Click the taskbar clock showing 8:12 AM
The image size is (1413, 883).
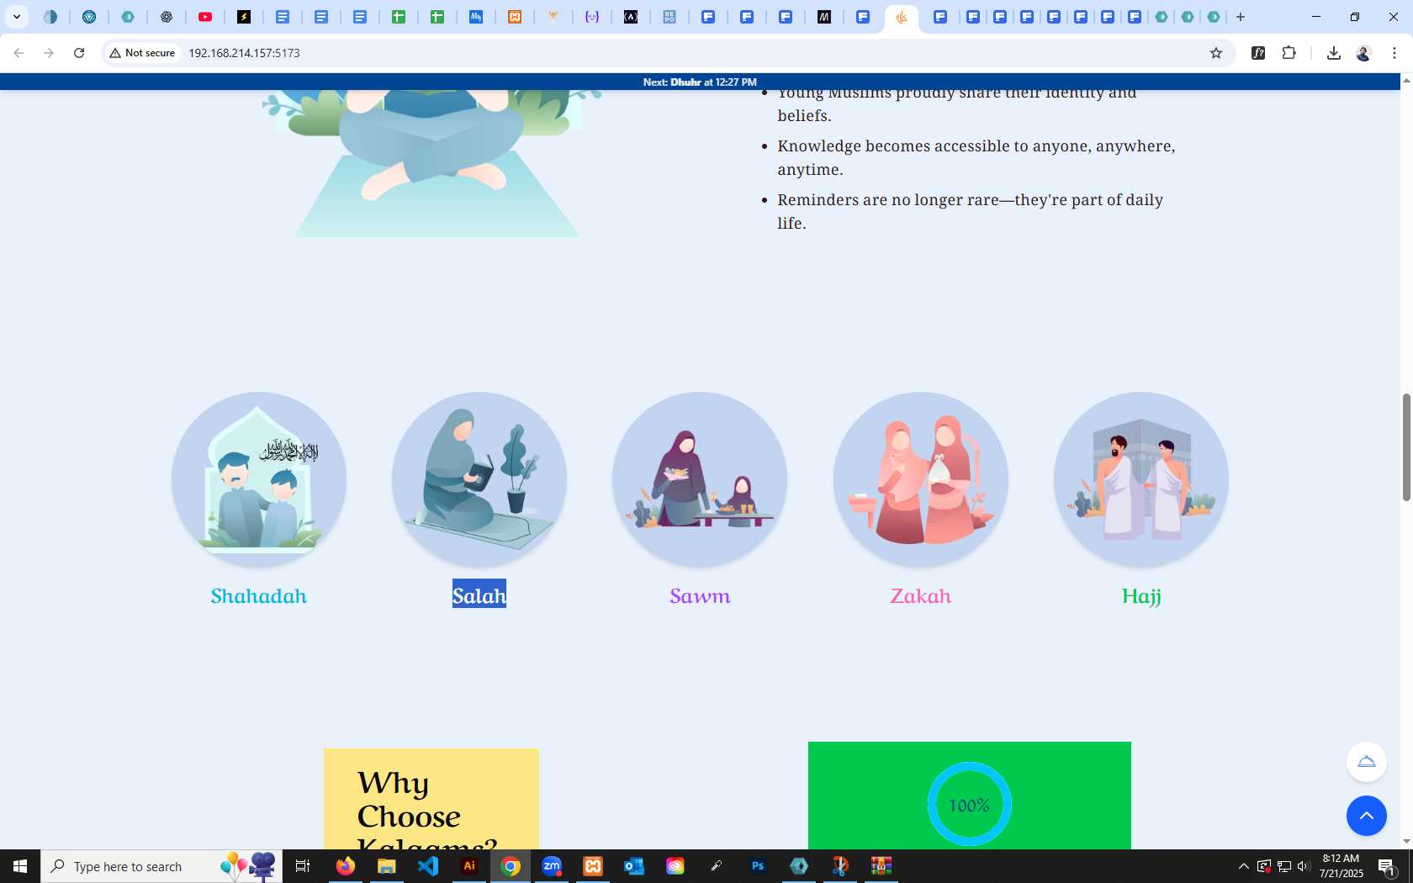[1341, 866]
